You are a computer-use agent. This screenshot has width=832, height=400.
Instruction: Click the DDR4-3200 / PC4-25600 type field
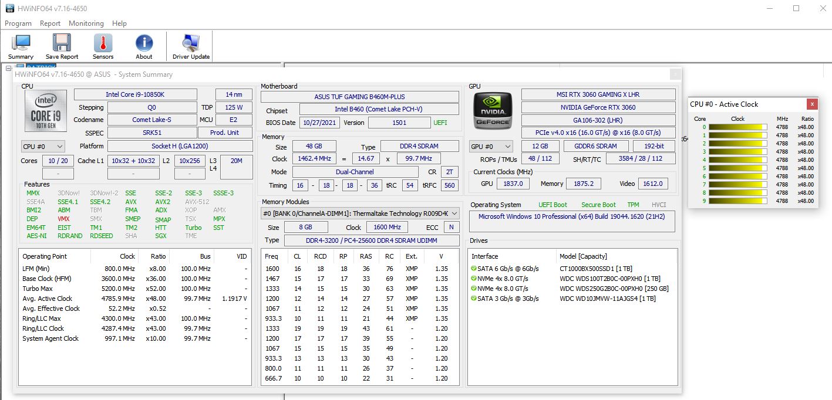(x=372, y=240)
